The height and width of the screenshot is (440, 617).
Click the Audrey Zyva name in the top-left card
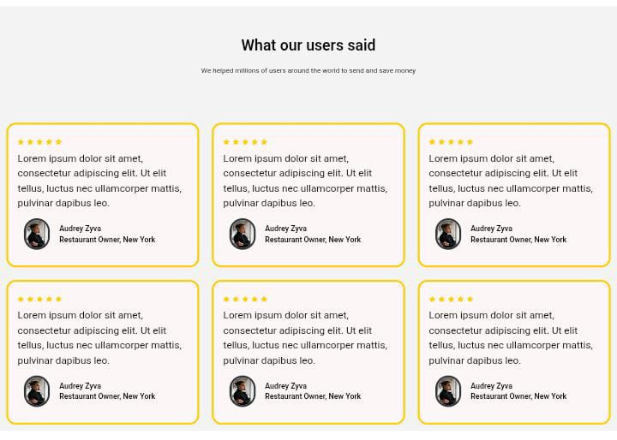click(81, 229)
